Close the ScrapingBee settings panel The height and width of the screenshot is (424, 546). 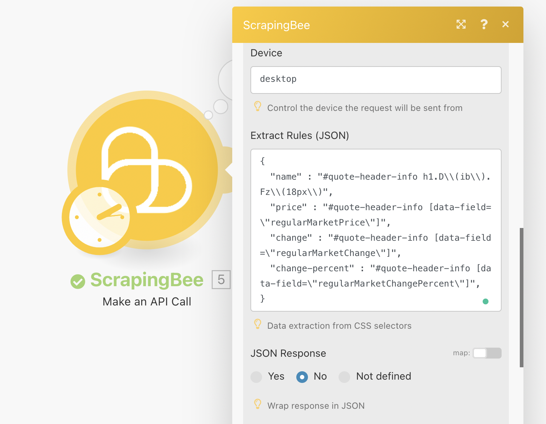point(505,24)
